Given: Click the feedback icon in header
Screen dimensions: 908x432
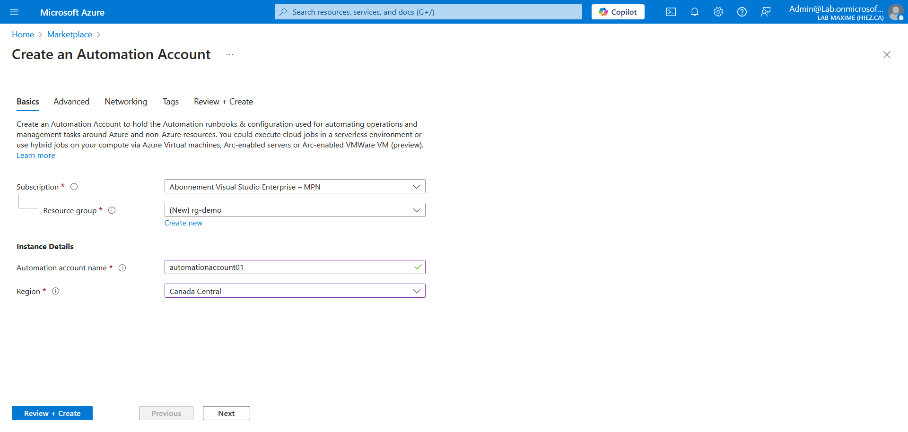Looking at the screenshot, I should (765, 12).
